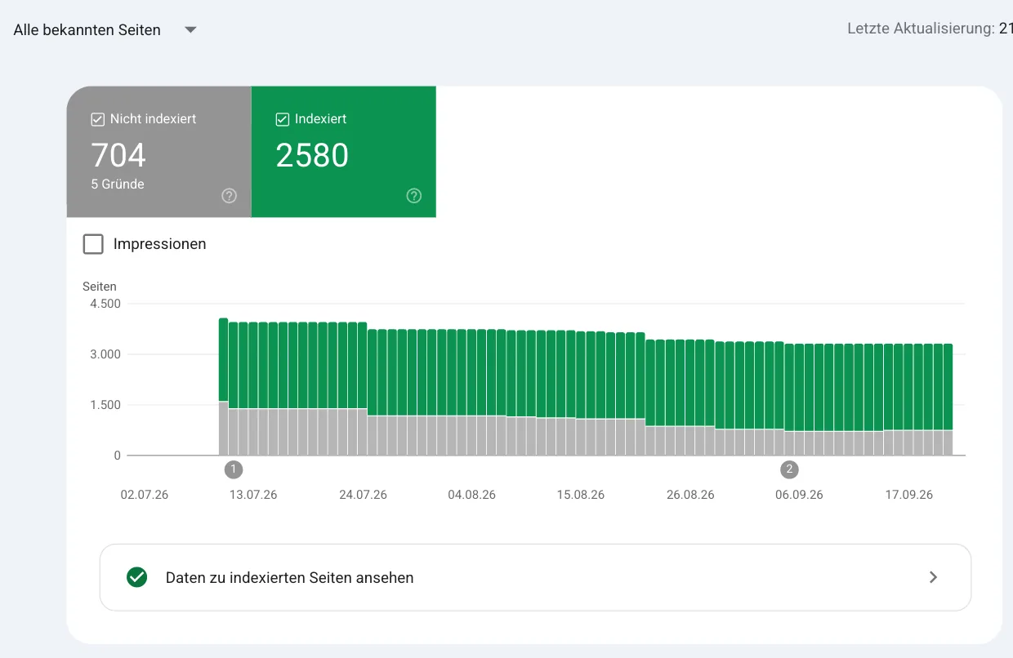Expand the Alle bekannten Seiten dropdown
The height and width of the screenshot is (658, 1013).
click(x=105, y=30)
